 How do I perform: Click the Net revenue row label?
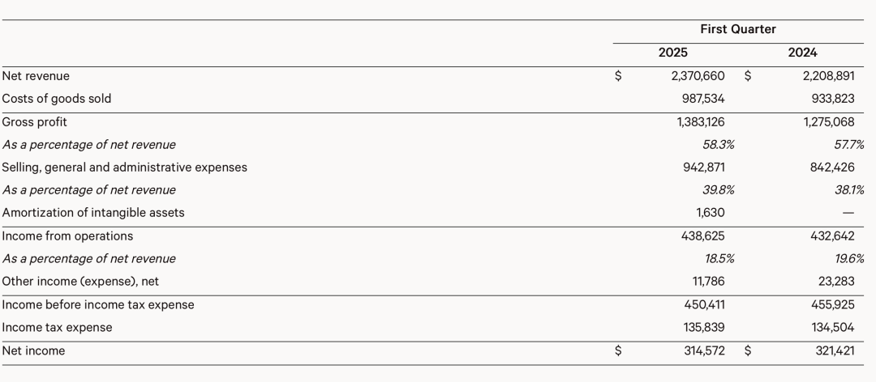coord(36,76)
